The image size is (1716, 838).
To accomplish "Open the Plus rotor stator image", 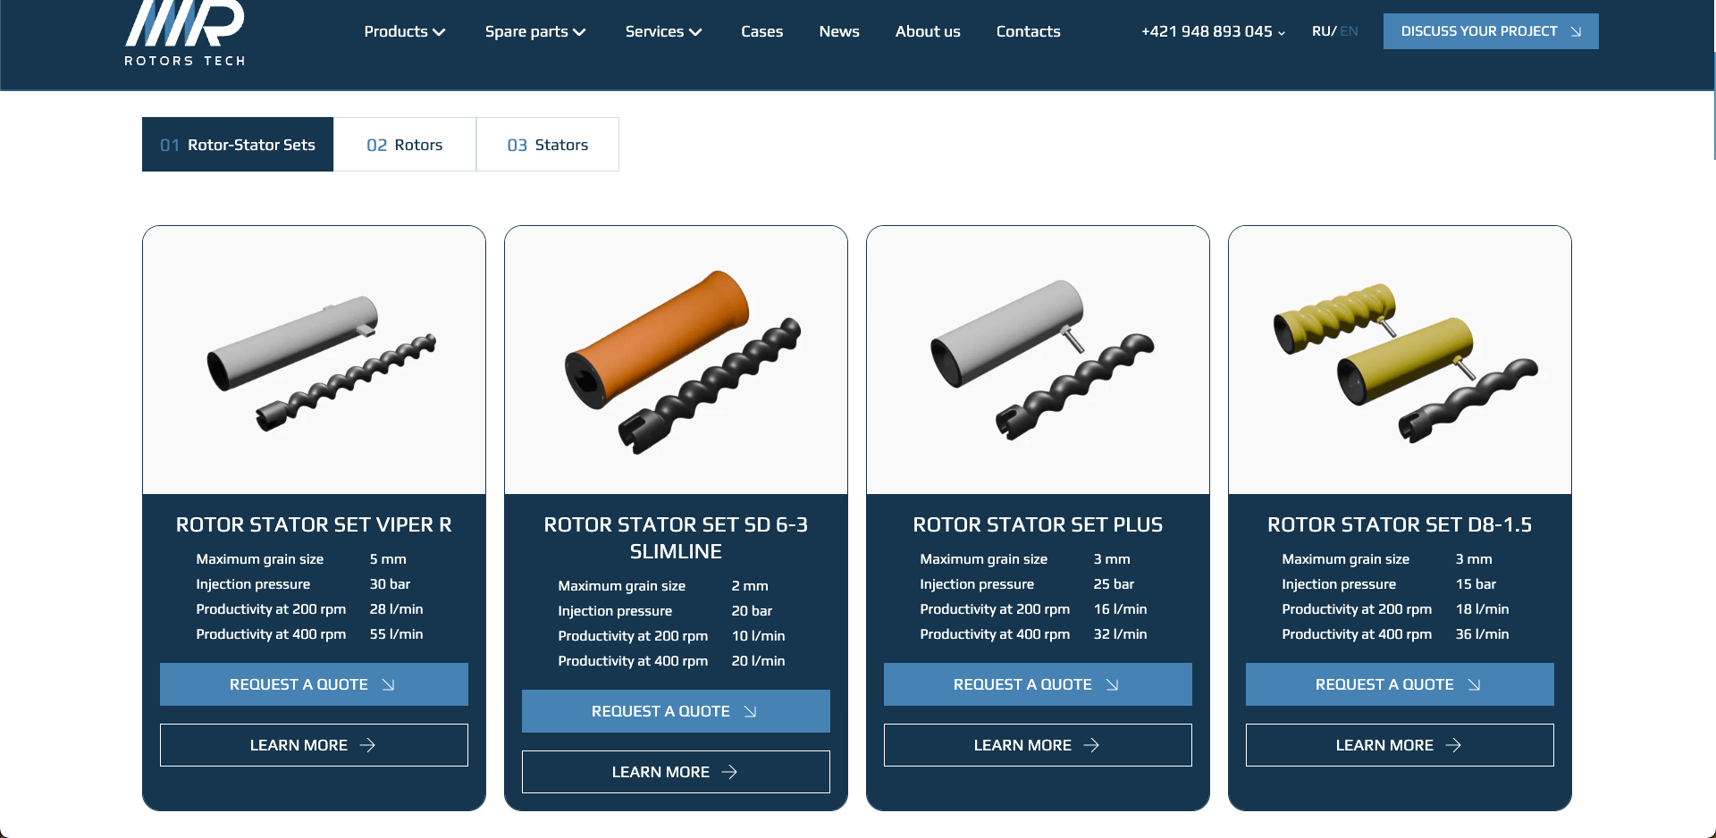I will click(x=1038, y=360).
